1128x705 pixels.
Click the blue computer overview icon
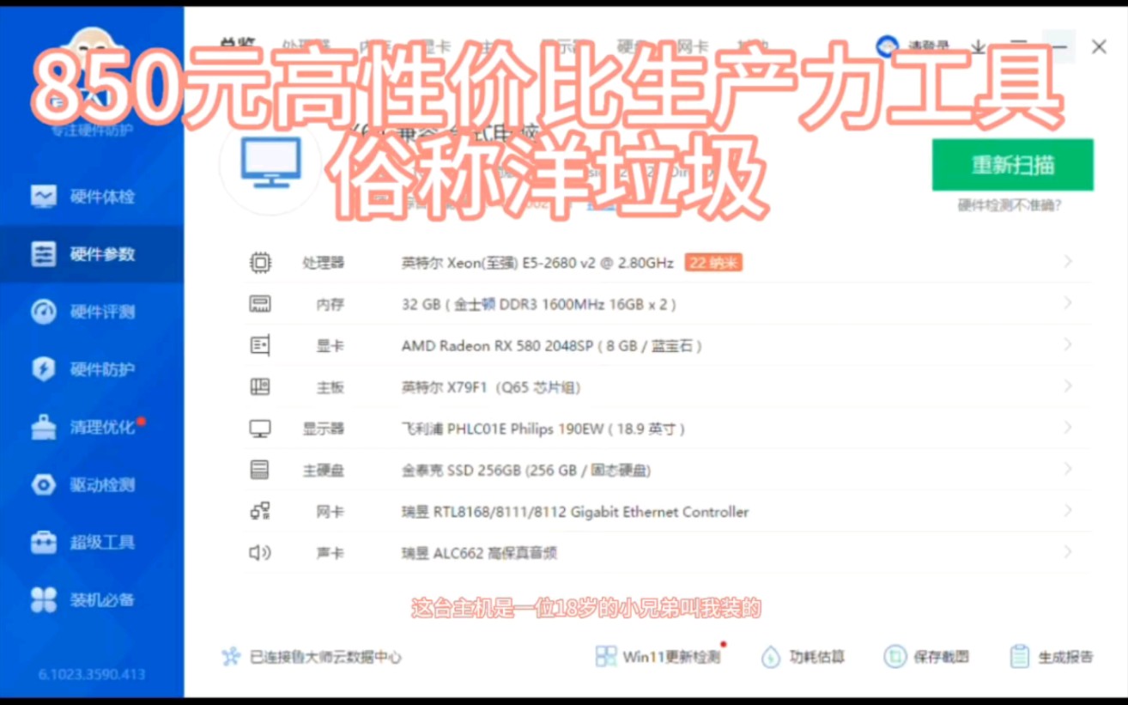pos(271,162)
